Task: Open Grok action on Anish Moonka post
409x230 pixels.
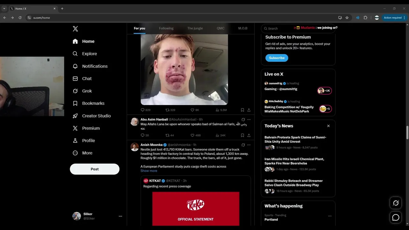Action: tap(243, 145)
